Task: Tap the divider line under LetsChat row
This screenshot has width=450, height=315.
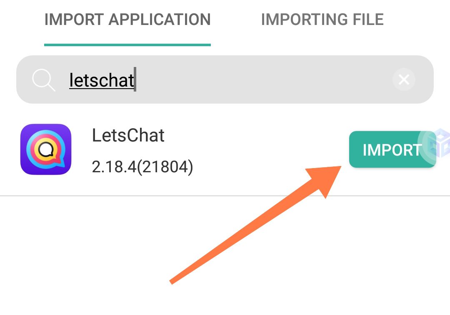Action: coord(225,195)
